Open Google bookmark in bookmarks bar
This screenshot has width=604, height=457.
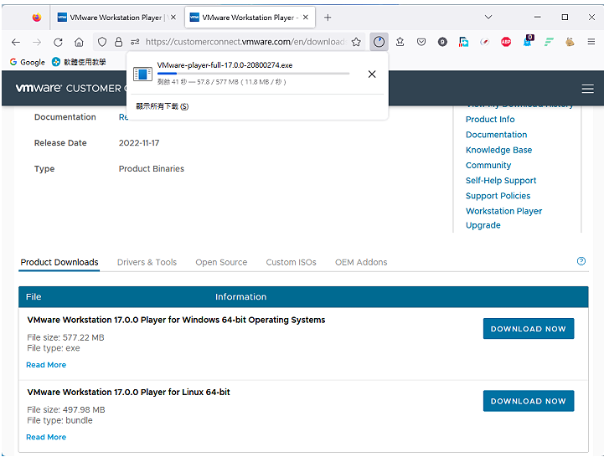[x=28, y=62]
